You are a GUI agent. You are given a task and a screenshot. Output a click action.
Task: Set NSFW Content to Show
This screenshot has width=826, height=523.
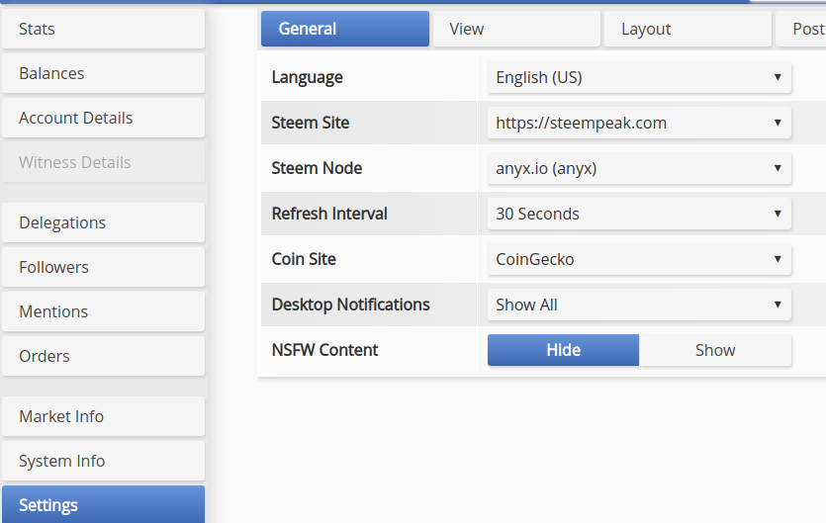click(715, 350)
